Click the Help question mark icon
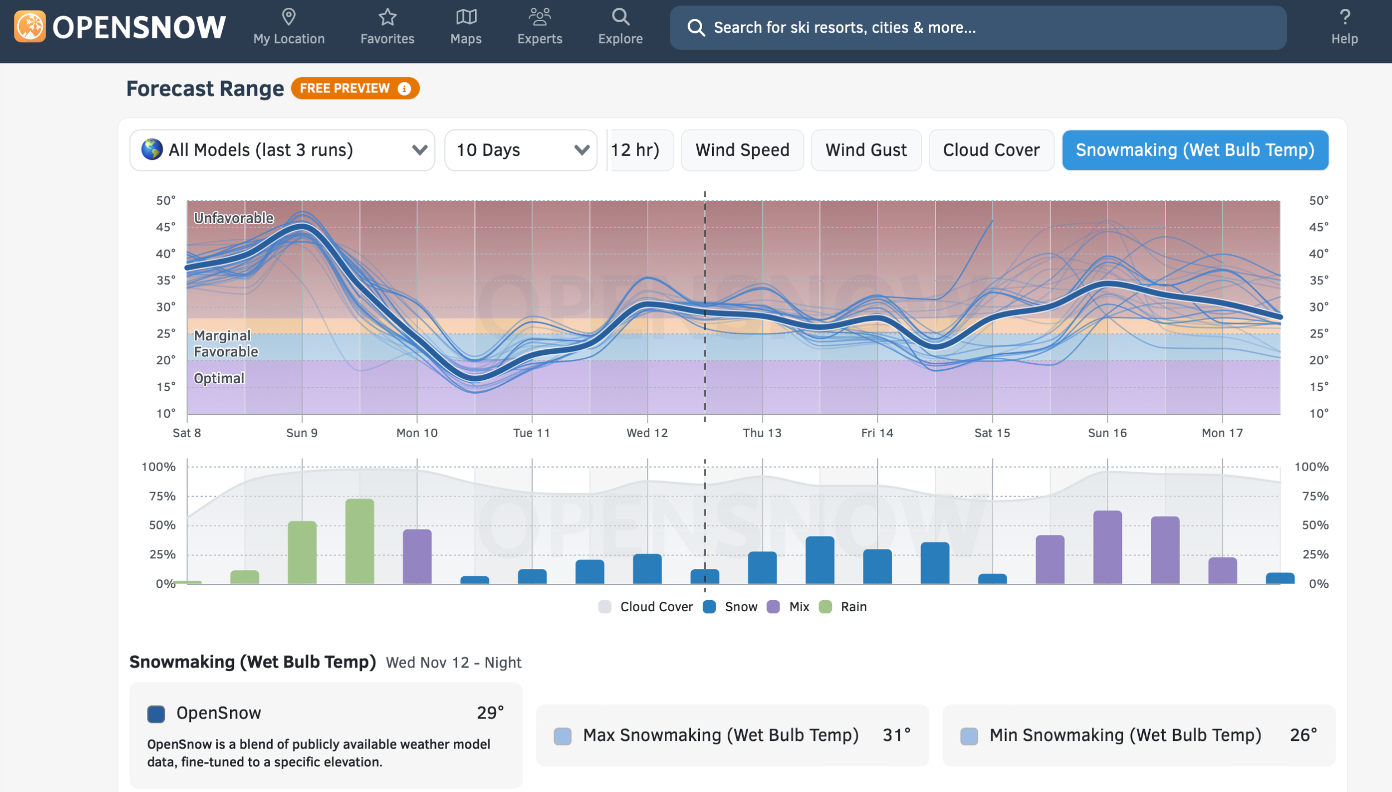The height and width of the screenshot is (792, 1392). point(1344,17)
